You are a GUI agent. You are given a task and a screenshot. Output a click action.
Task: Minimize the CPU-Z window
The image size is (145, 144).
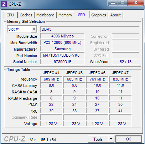click(x=113, y=3)
